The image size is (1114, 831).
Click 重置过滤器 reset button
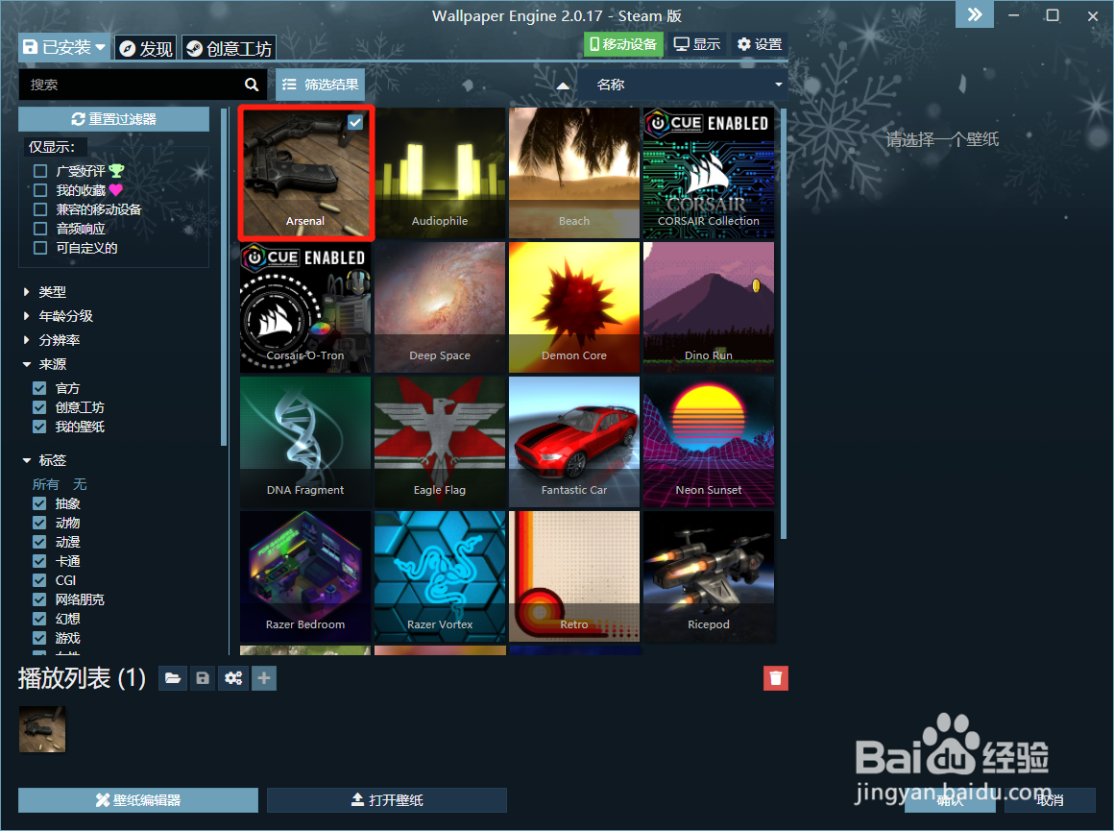(x=113, y=119)
